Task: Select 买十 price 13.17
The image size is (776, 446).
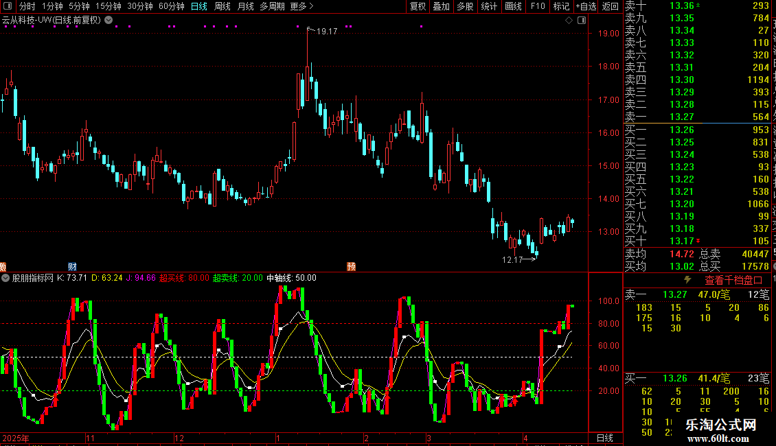Action: point(681,241)
